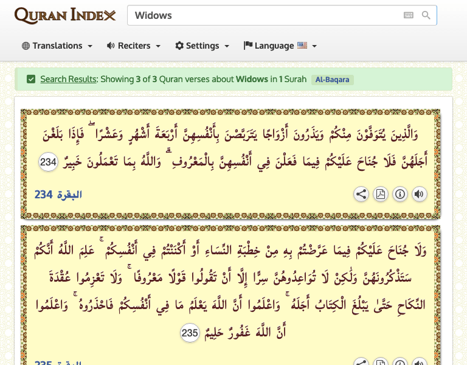Open the Reciters dropdown menu
The width and height of the screenshot is (467, 365).
133,46
